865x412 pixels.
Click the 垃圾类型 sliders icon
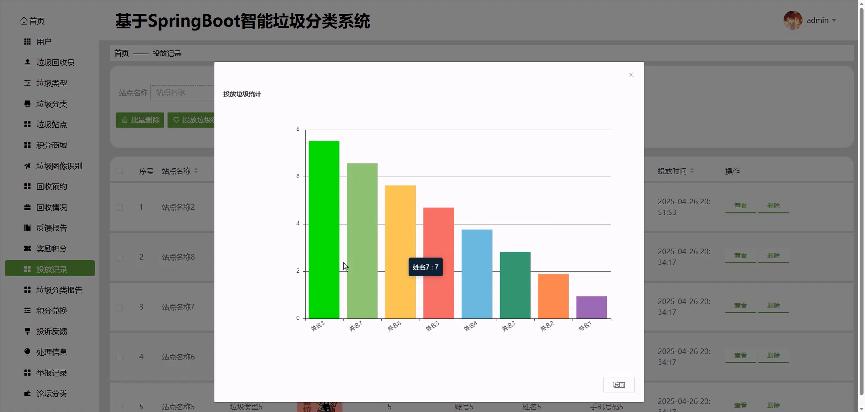point(27,83)
